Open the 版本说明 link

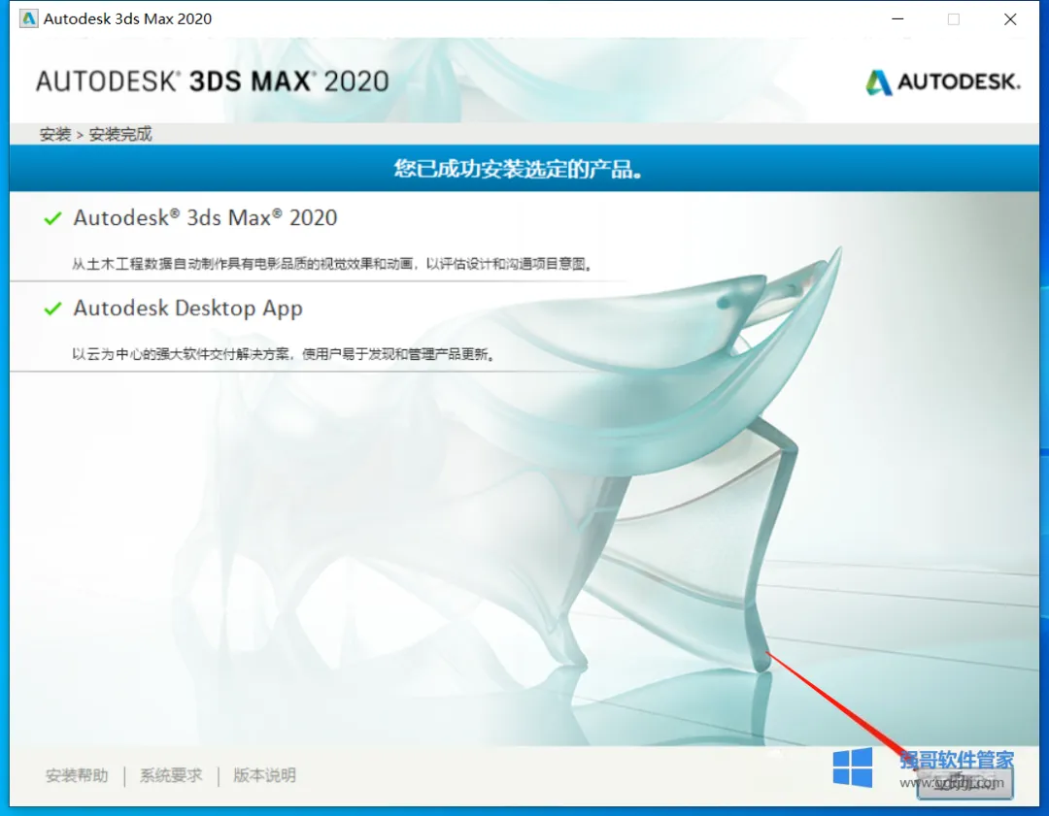click(x=265, y=775)
